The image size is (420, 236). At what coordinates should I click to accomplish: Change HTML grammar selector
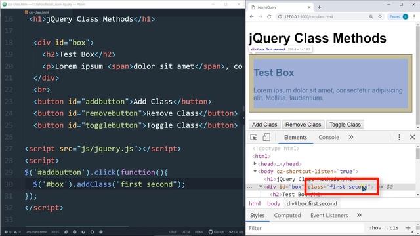click(x=199, y=232)
